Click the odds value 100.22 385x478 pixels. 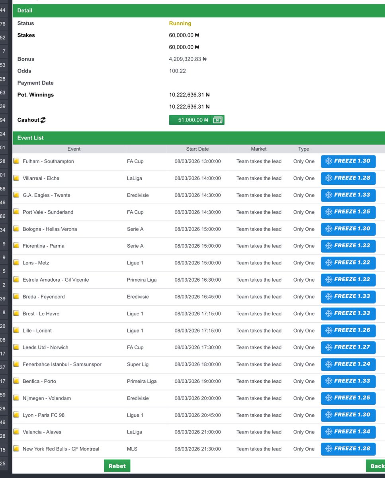[x=178, y=71]
